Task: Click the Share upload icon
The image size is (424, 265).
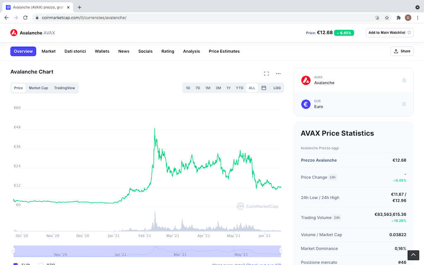Action: tap(396, 51)
